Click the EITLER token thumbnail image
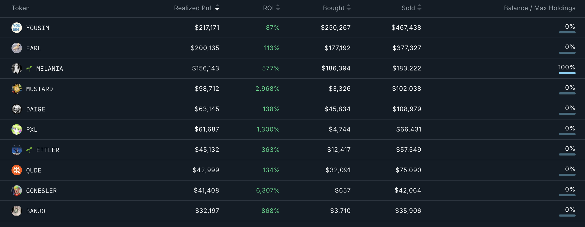This screenshot has width=585, height=227. coord(16,150)
